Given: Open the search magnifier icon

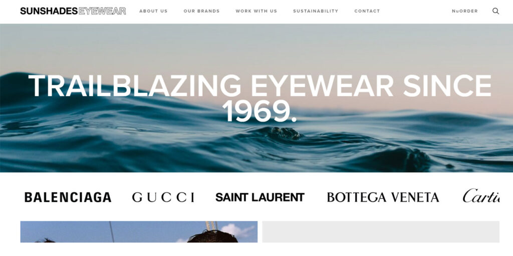Looking at the screenshot, I should [495, 11].
